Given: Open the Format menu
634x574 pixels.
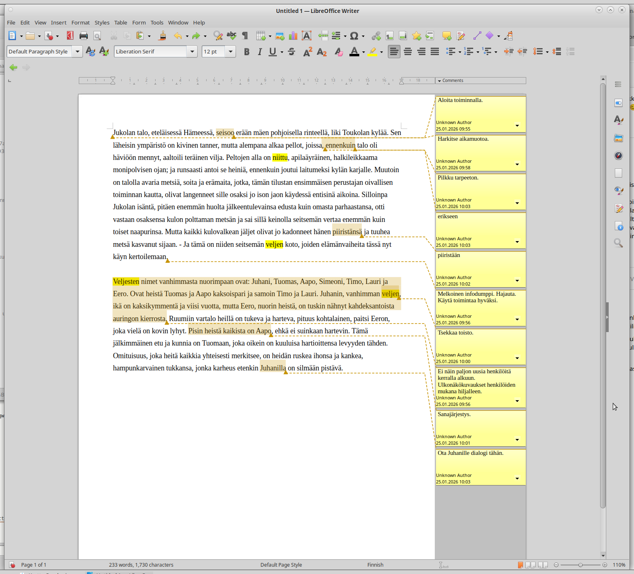Looking at the screenshot, I should tap(80, 22).
